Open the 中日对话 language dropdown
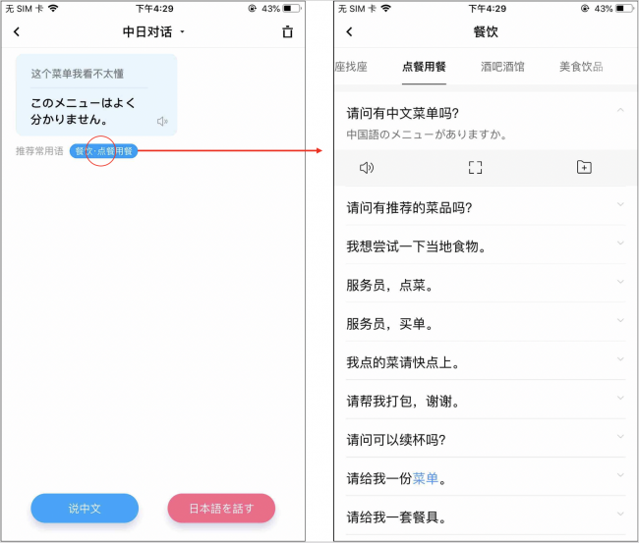 tap(182, 32)
